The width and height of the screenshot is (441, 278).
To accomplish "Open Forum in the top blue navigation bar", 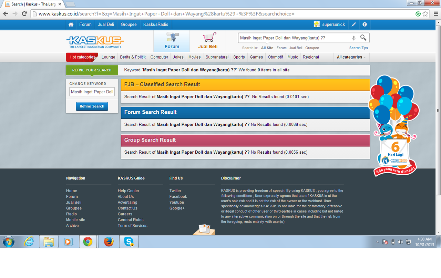I will pos(85,24).
